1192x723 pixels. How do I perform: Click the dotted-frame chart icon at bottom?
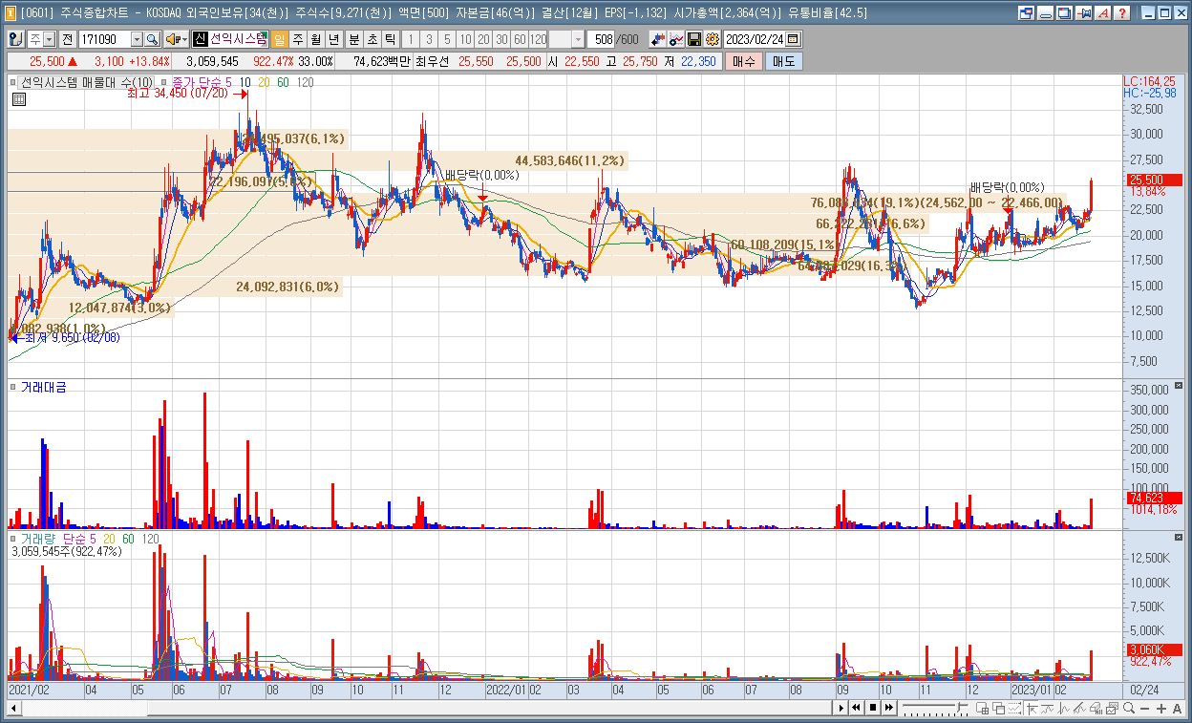[1015, 708]
